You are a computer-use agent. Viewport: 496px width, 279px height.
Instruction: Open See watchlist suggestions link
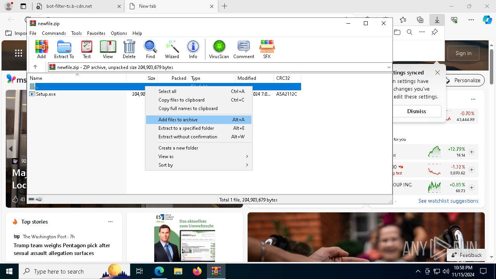click(448, 201)
